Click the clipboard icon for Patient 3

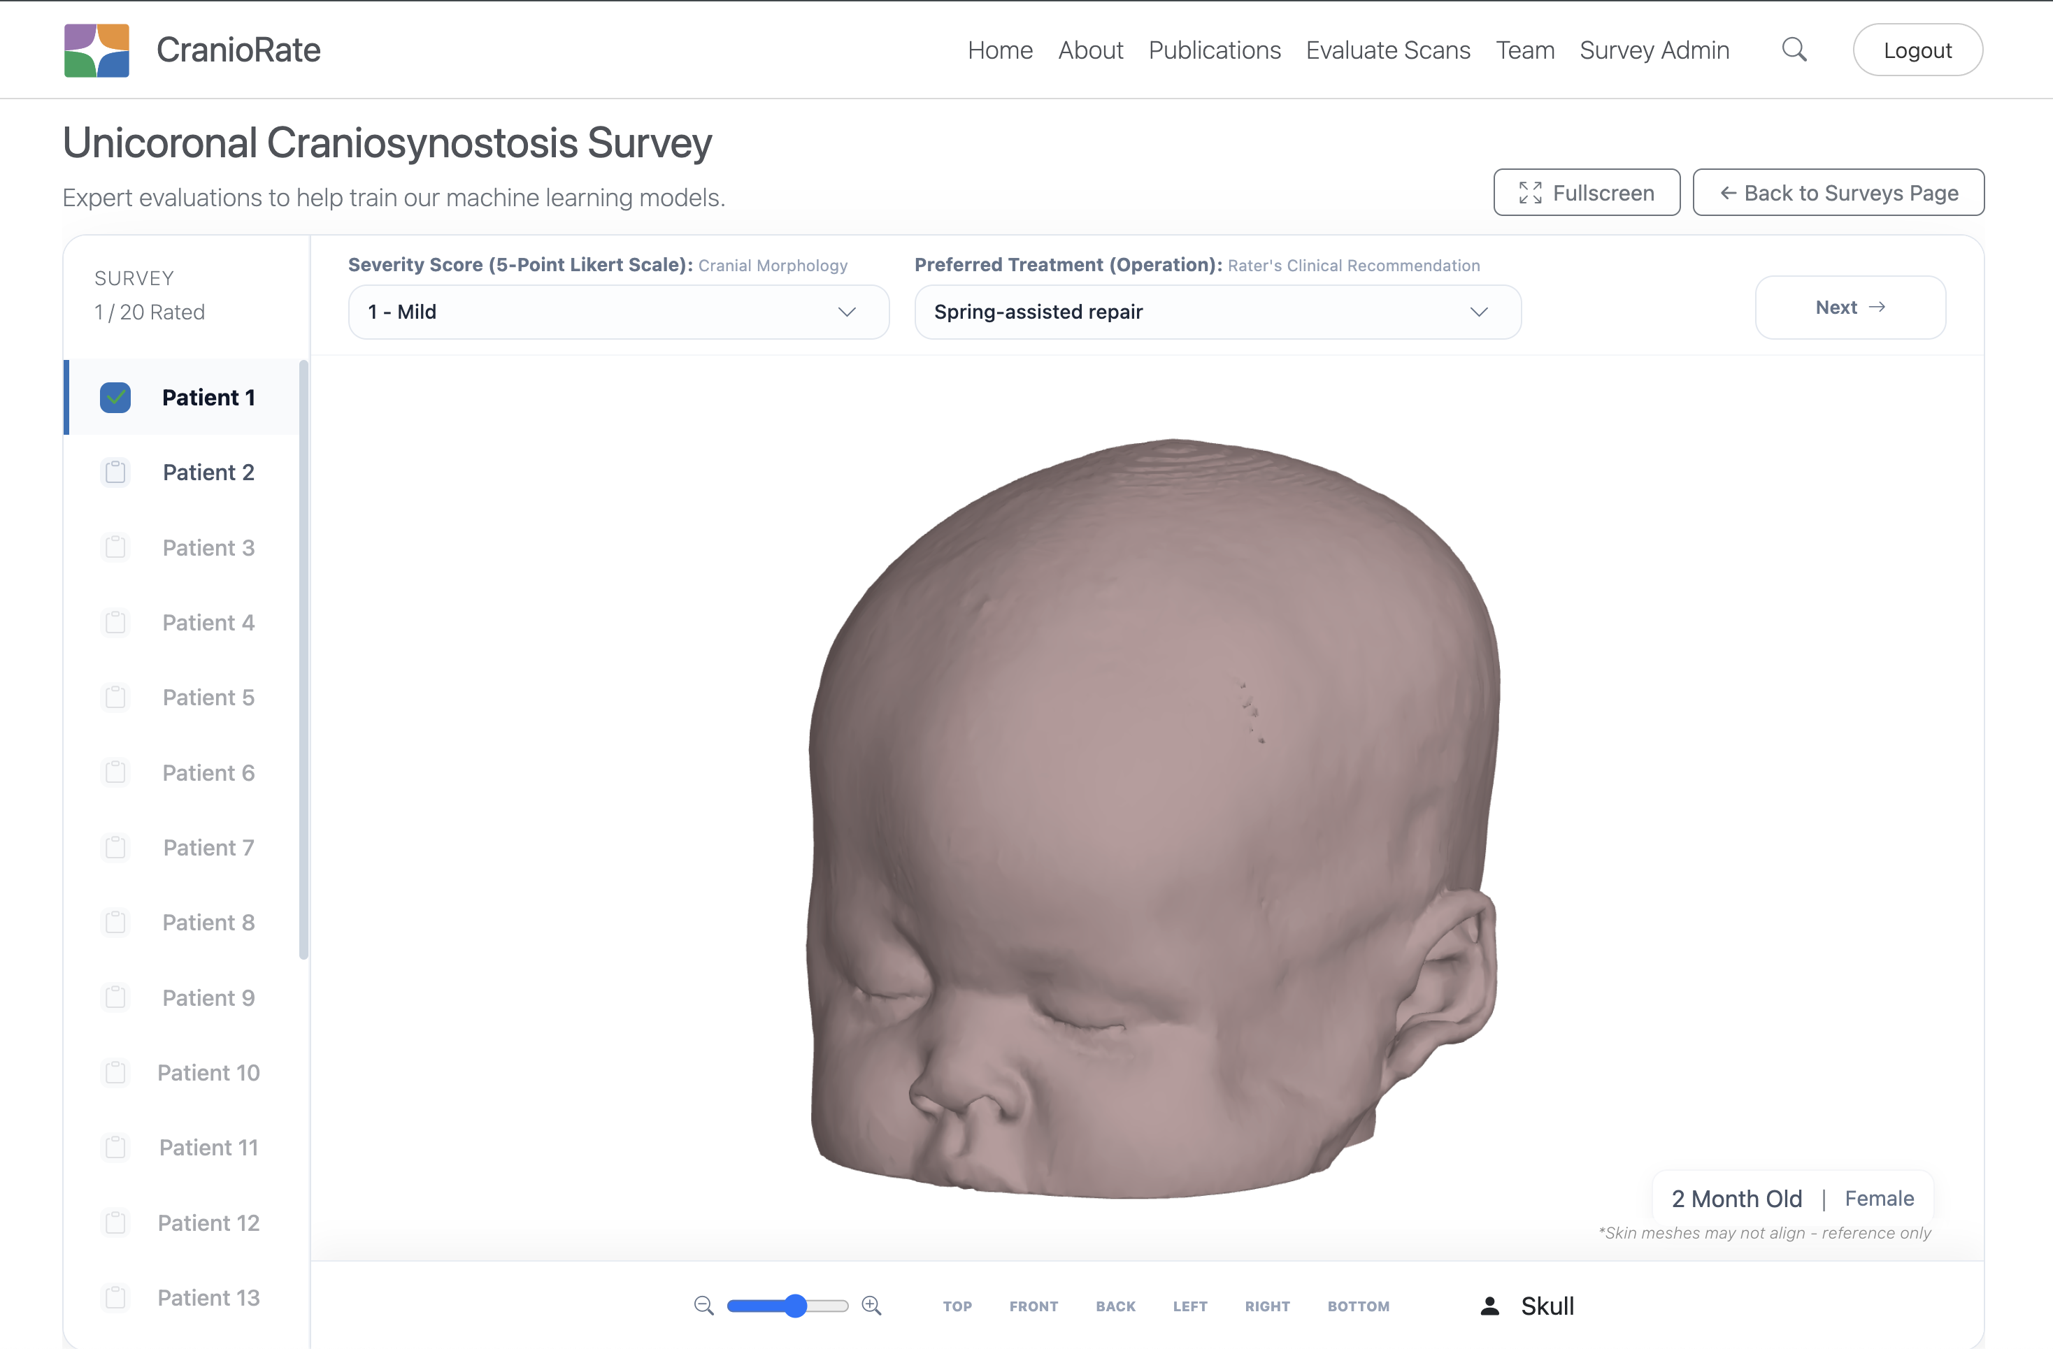pos(115,547)
